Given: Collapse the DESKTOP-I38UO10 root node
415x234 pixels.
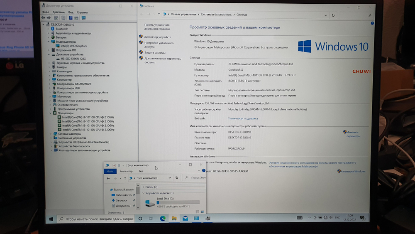Looking at the screenshot, I should click(x=44, y=25).
